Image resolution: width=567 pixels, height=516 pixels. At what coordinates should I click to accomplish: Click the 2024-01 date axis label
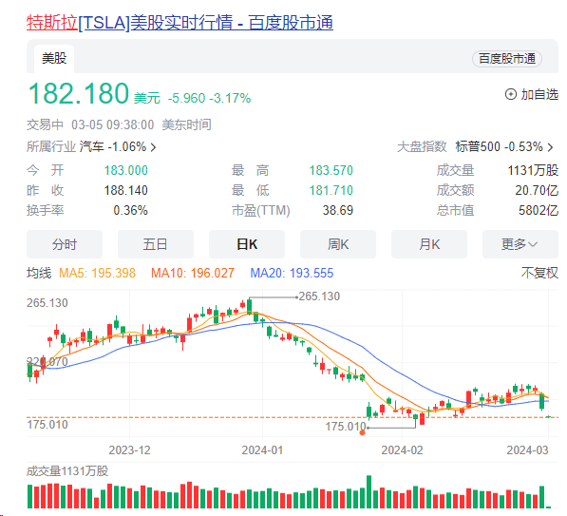262,450
